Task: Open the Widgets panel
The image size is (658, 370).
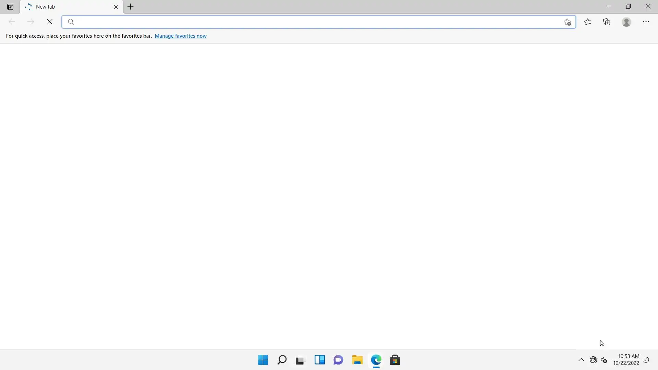Action: coord(319,360)
